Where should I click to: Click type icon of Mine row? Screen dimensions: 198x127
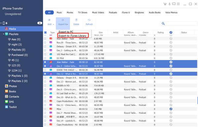51,109
